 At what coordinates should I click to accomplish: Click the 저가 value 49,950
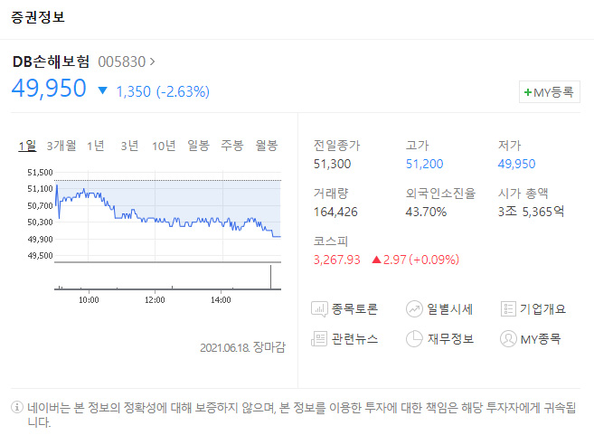(517, 164)
